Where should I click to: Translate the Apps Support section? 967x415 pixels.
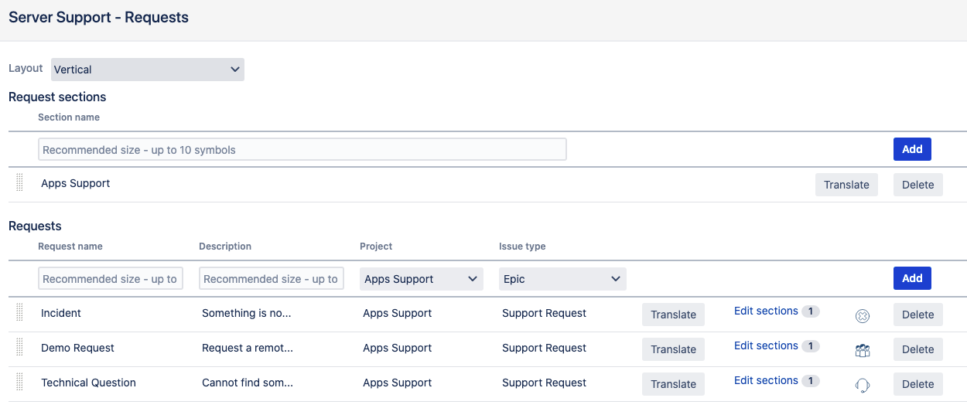pos(846,185)
